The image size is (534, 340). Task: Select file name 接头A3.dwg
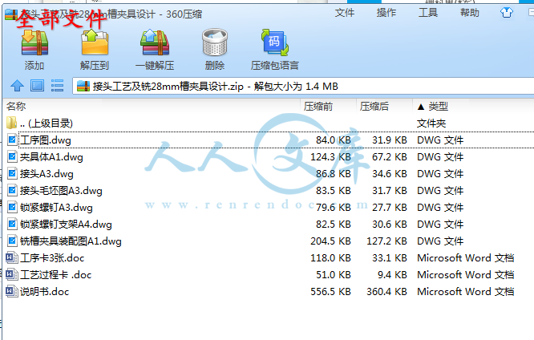click(47, 174)
